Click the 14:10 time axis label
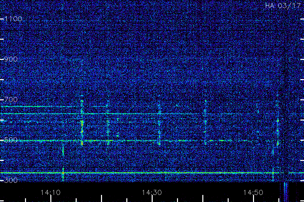This screenshot has height=202, width=304. 50,193
